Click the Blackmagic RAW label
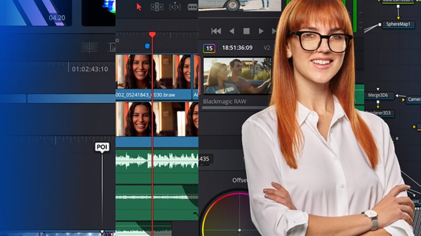 pos(225,101)
